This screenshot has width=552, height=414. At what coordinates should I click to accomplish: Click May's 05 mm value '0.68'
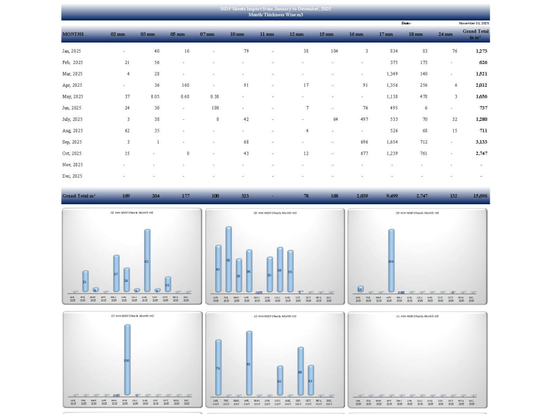point(185,97)
